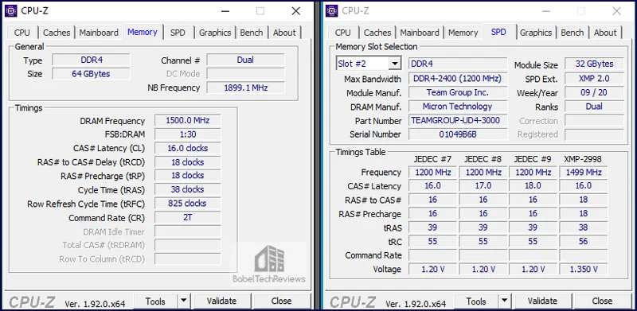This screenshot has width=637, height=311.
Task: Click the NB Frequency 1899.1 MHz value
Action: coord(245,87)
